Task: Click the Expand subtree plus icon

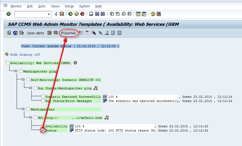Action: click(x=81, y=33)
